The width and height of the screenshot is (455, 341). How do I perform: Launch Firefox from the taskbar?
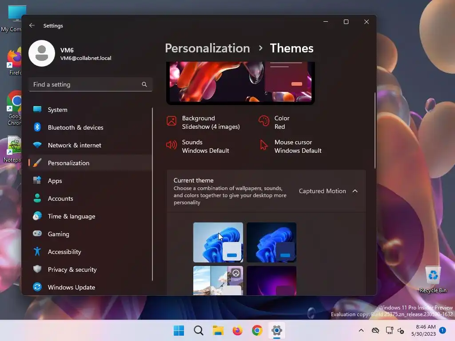pyautogui.click(x=237, y=330)
